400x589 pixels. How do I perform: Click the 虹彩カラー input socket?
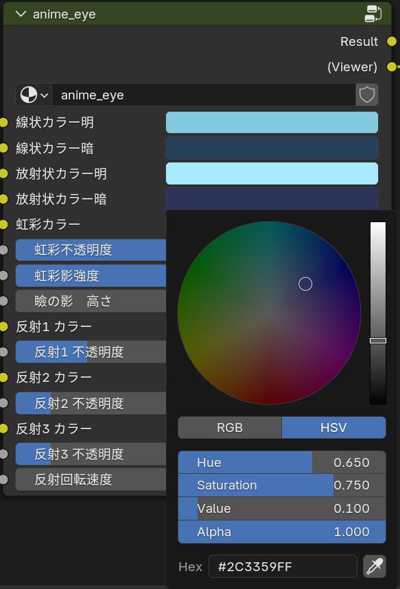click(x=3, y=224)
